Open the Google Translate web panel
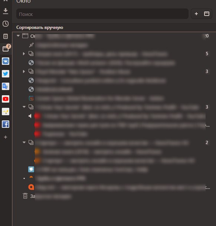The image size is (216, 226). (x=6, y=86)
